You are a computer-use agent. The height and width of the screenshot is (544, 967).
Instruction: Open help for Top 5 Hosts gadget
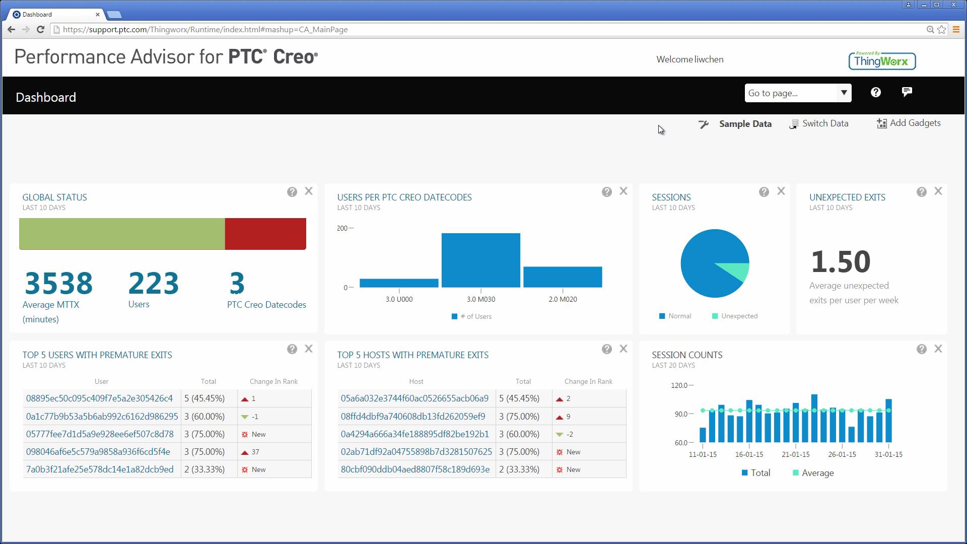[607, 349]
